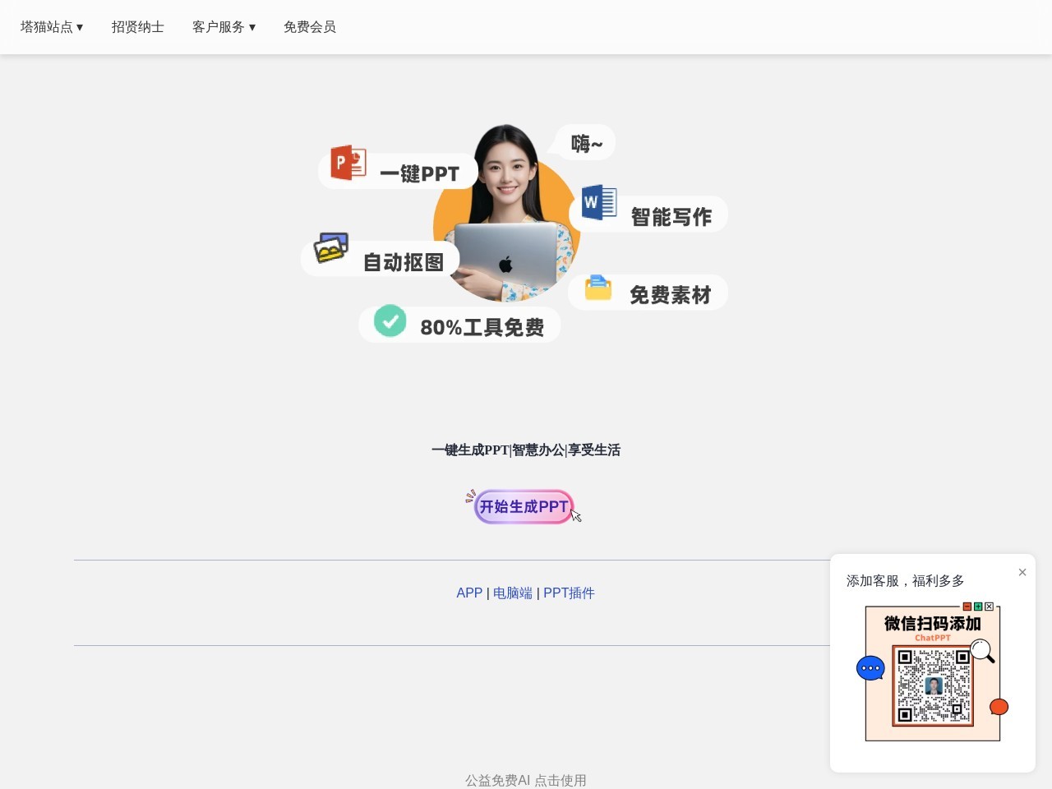Screen dimensions: 1052x789
Task: Open the 免费会员 menu item
Action: pyautogui.click(x=310, y=26)
